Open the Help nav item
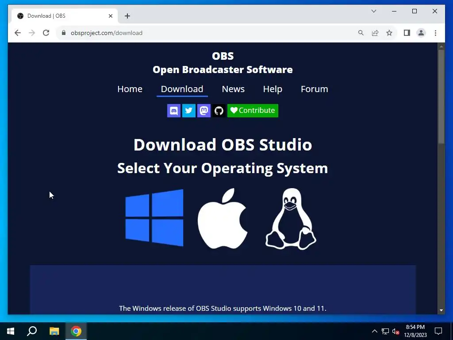The height and width of the screenshot is (340, 453). coord(273,89)
